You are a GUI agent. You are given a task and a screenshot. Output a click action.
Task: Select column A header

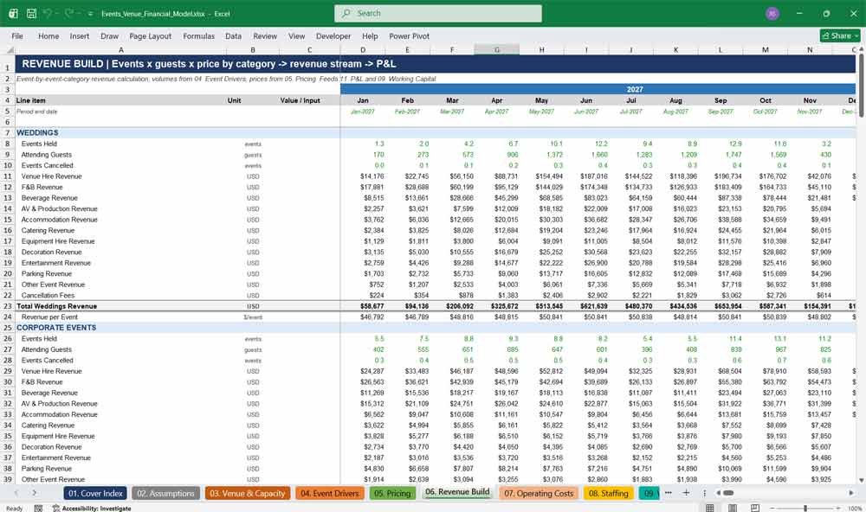(x=120, y=49)
